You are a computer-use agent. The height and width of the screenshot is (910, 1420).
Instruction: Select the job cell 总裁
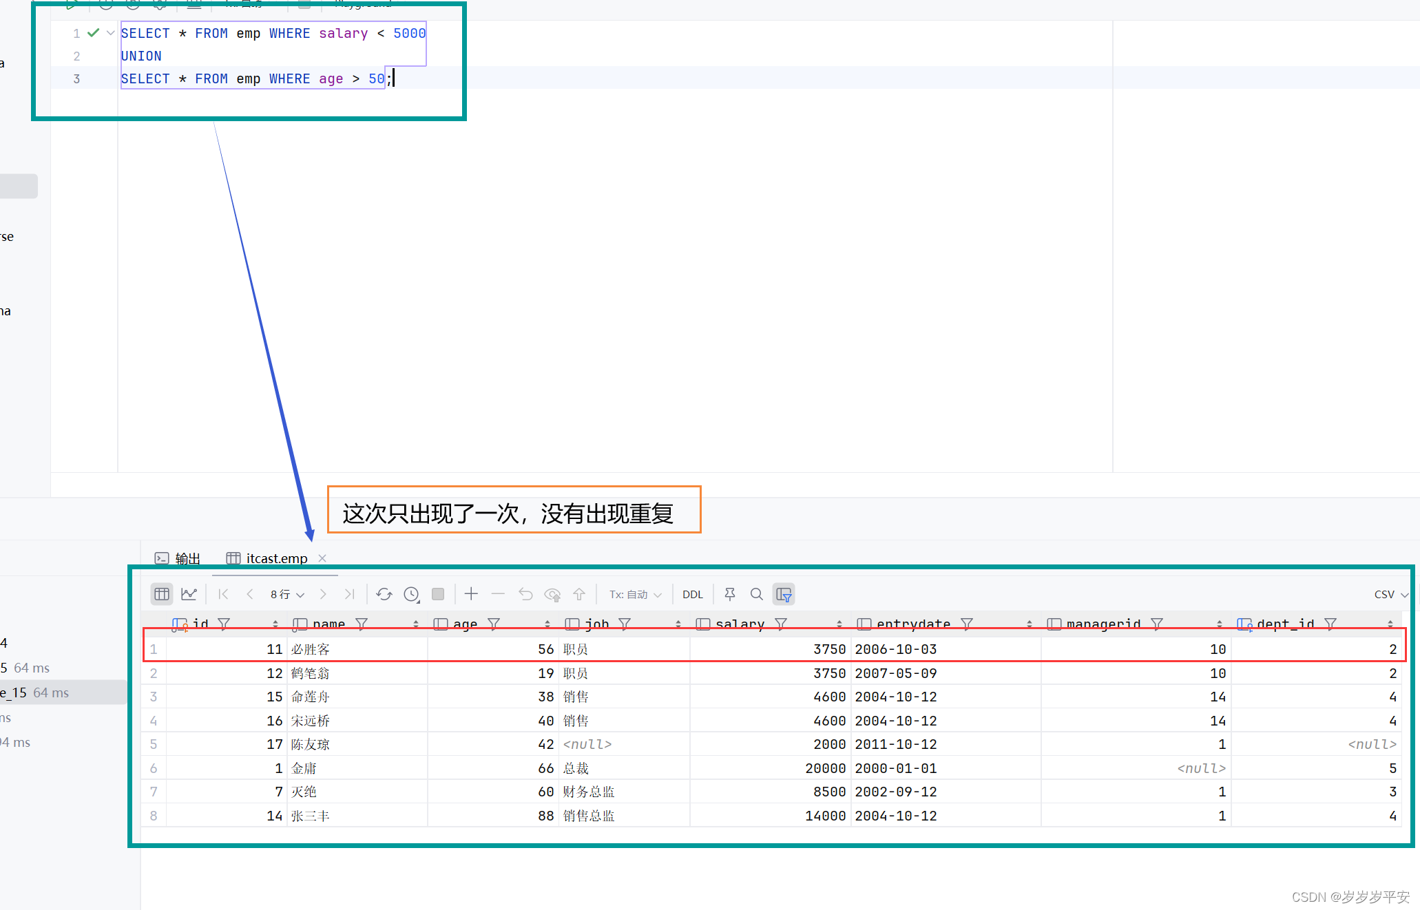click(x=624, y=768)
